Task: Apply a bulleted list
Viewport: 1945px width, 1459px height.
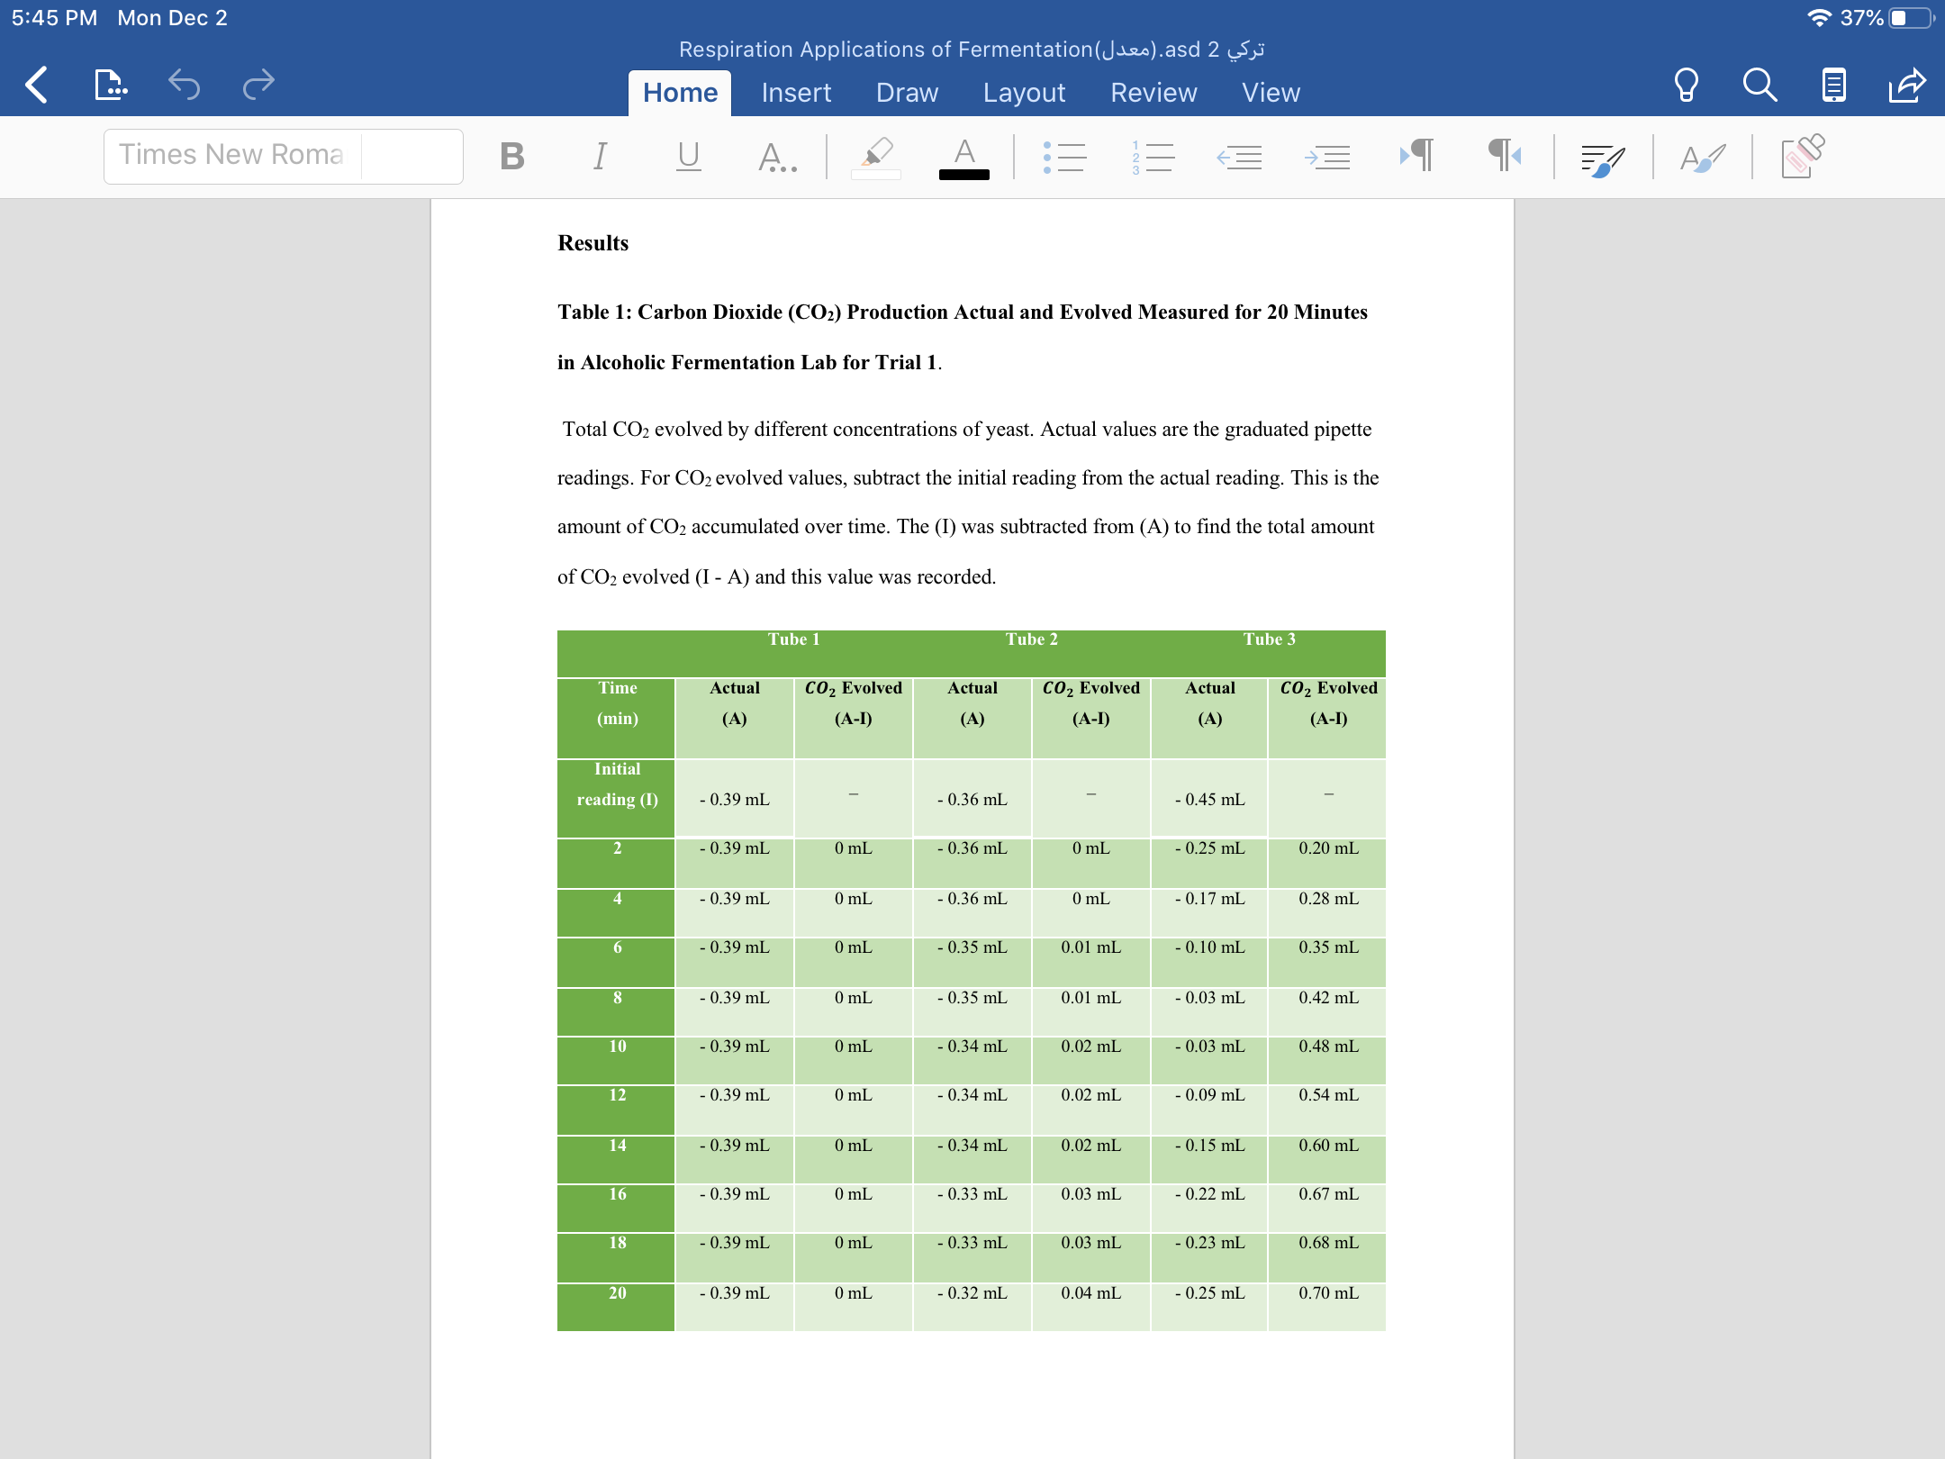Action: point(1064,157)
